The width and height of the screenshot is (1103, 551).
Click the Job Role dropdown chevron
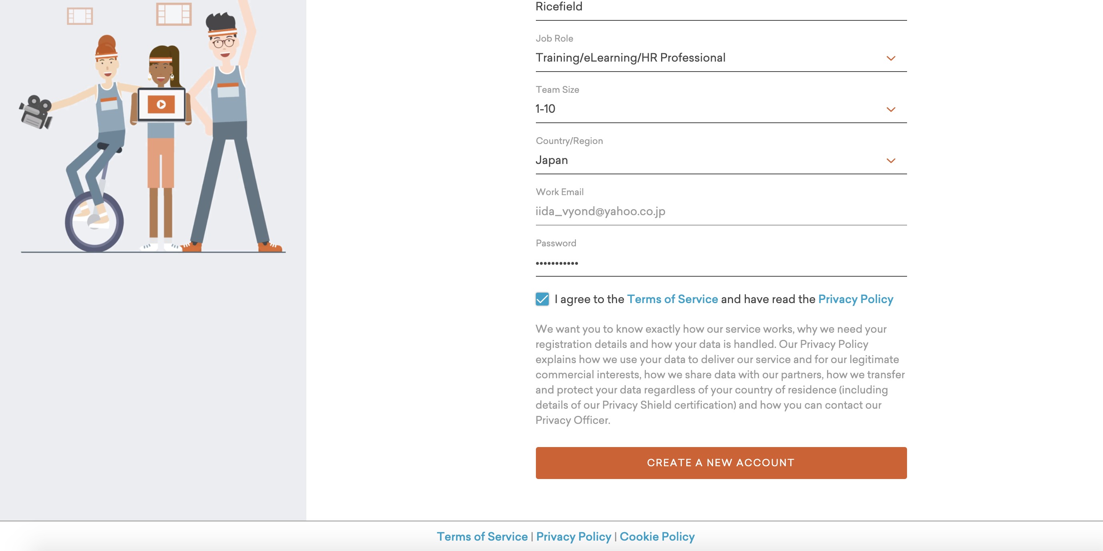coord(891,58)
